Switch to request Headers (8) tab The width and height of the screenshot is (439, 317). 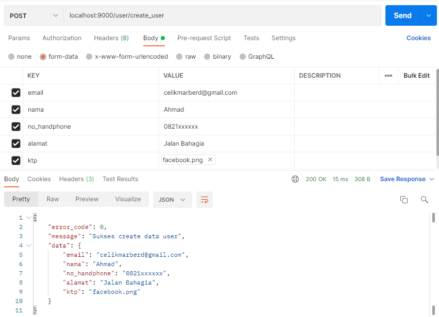pyautogui.click(x=111, y=38)
